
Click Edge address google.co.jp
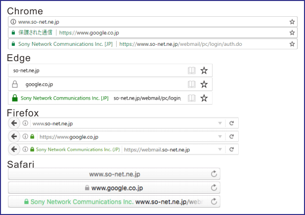point(39,84)
